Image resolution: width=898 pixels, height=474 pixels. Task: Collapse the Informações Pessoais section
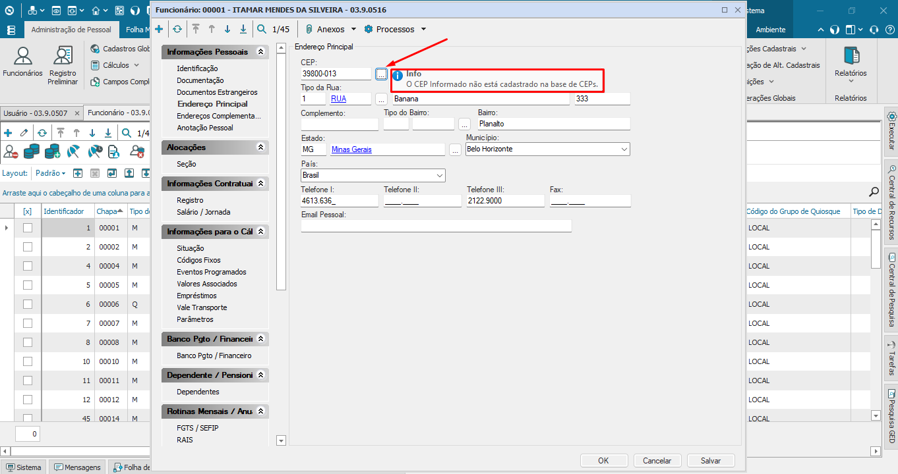pyautogui.click(x=261, y=51)
